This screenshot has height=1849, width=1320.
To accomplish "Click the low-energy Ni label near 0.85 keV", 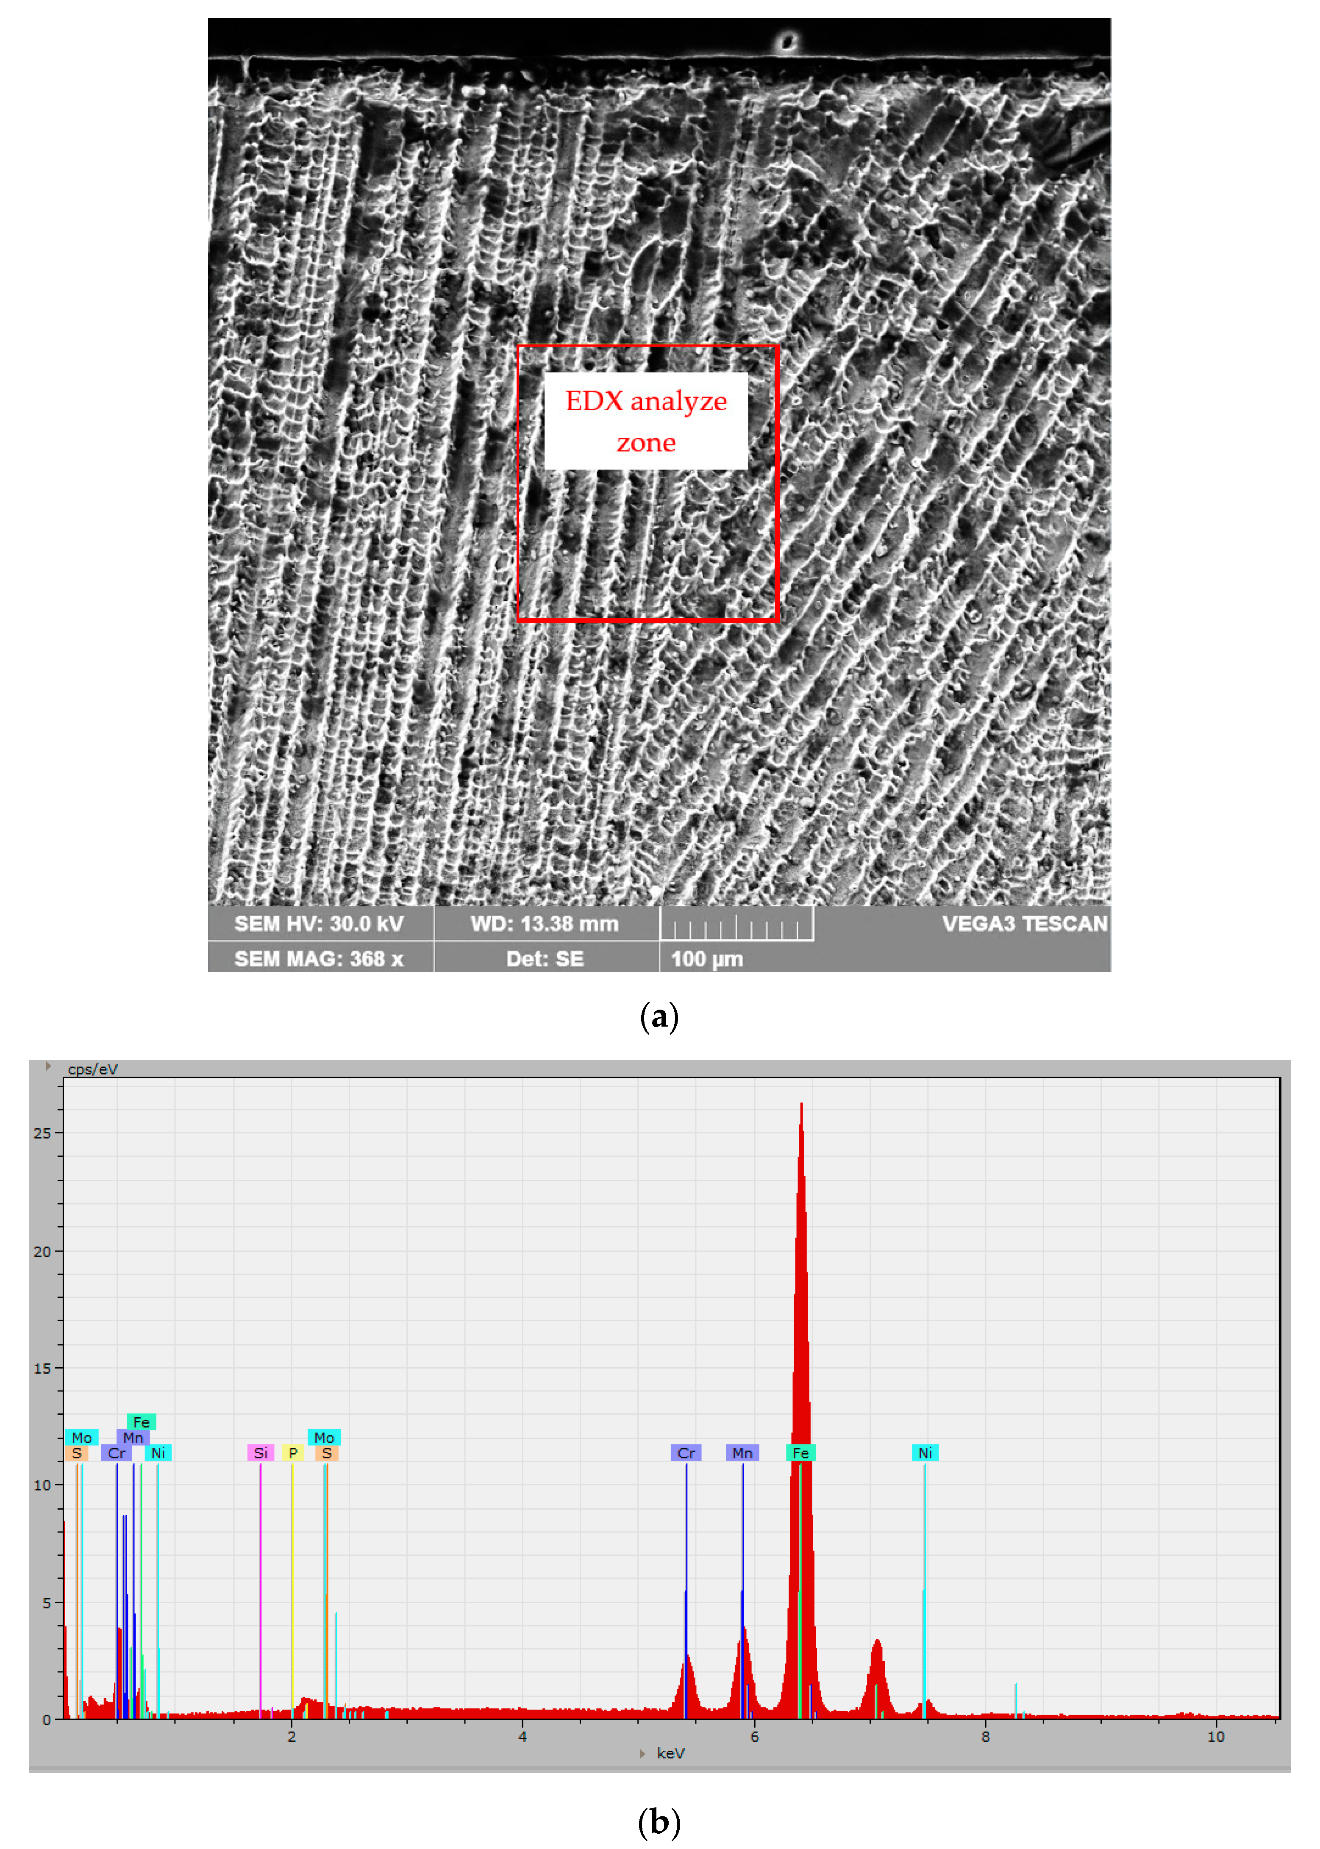I will click(158, 1452).
